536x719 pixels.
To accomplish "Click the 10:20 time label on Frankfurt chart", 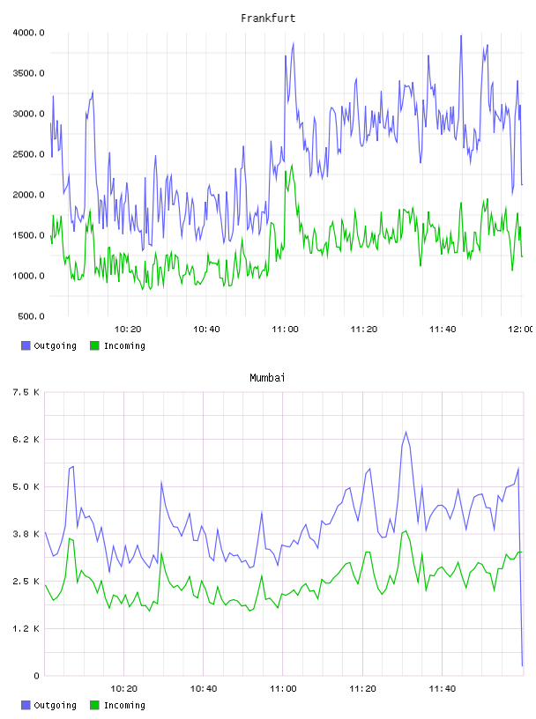I will pyautogui.click(x=128, y=330).
